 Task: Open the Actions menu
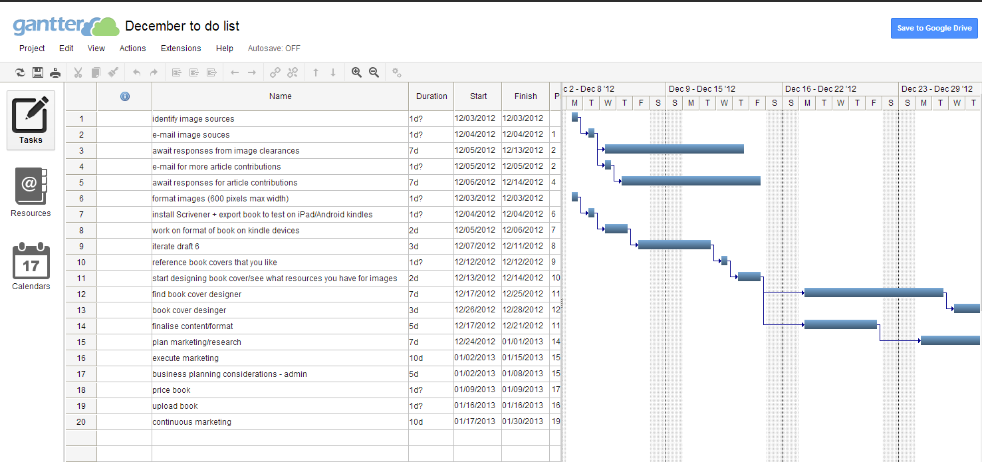pyautogui.click(x=132, y=49)
